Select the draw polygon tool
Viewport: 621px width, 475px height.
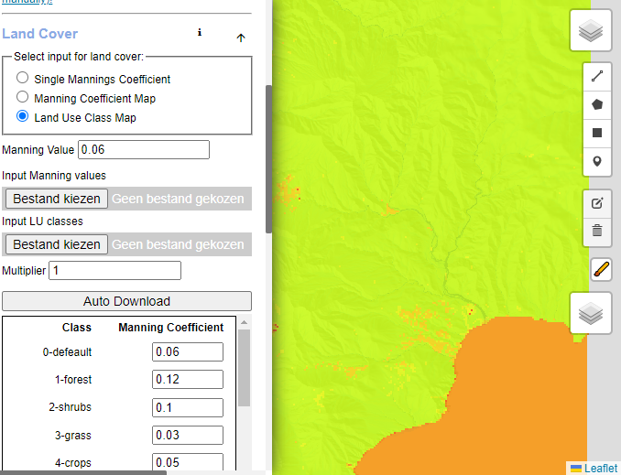click(x=597, y=104)
